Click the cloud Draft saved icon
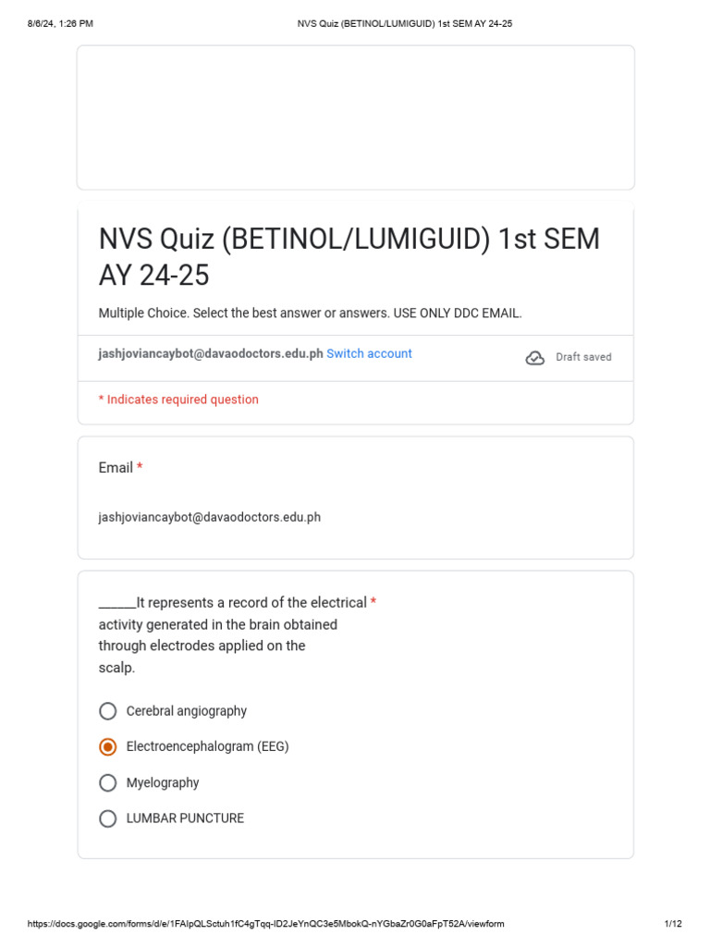Screen dimensions: 710x947 coord(534,358)
